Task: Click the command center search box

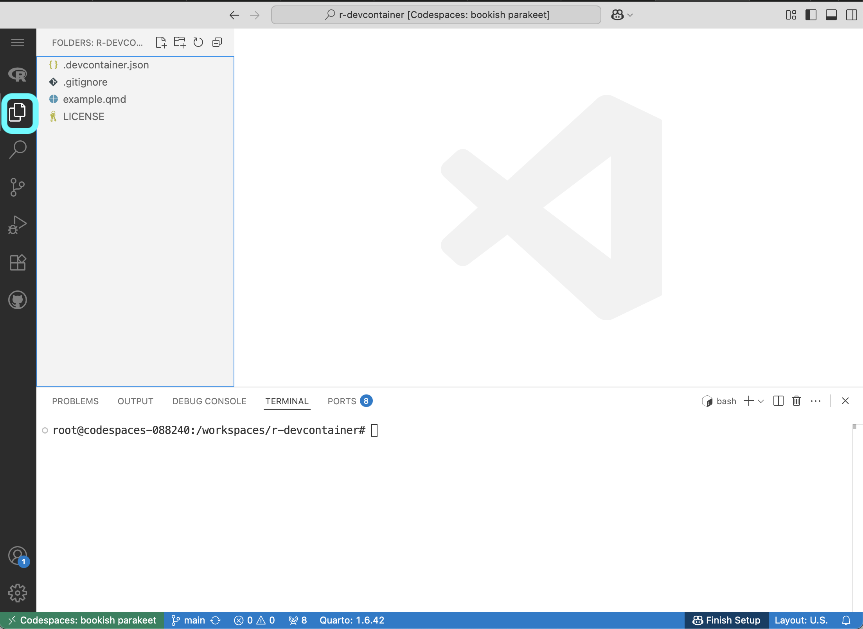Action: tap(436, 15)
